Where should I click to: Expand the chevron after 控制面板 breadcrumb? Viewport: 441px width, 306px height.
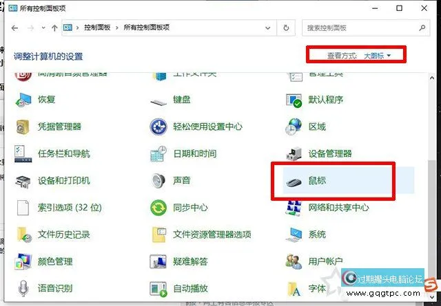pyautogui.click(x=116, y=28)
